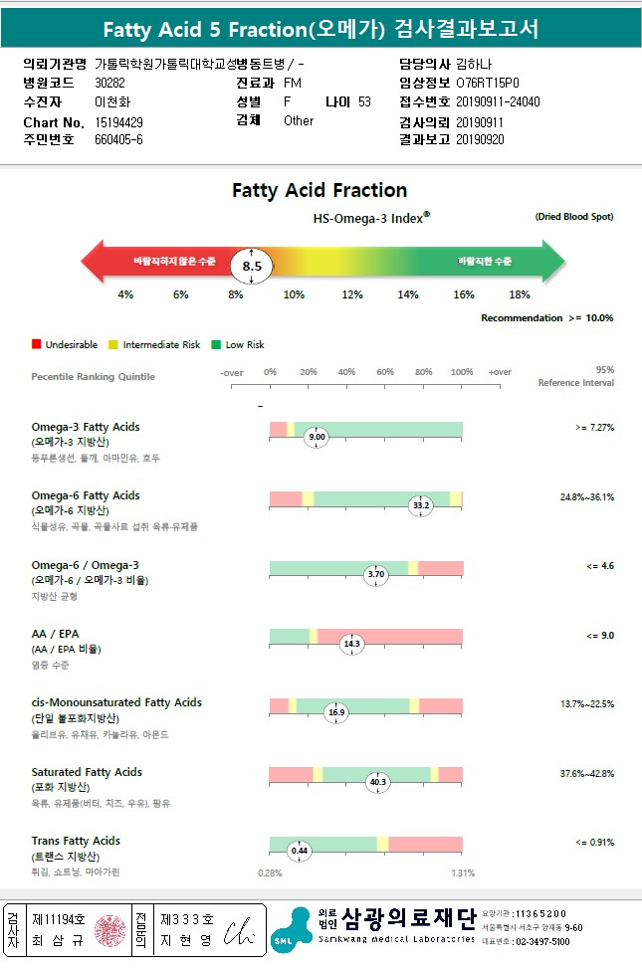Click the SML Samkwang Medical Laboratories logo
This screenshot has height=968, width=642.
tap(290, 929)
